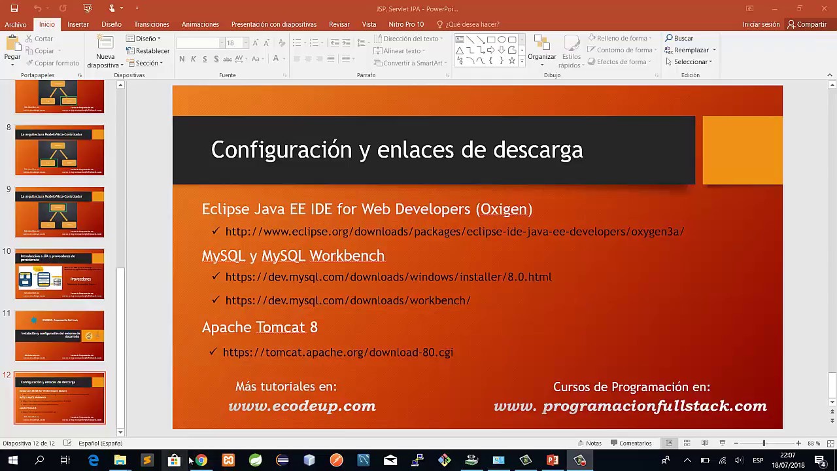
Task: Click the Undo arrow in title bar
Action: click(37, 9)
